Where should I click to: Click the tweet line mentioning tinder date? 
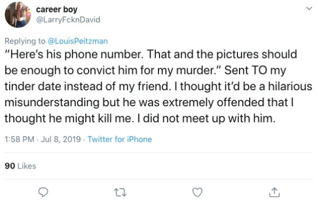158,87
